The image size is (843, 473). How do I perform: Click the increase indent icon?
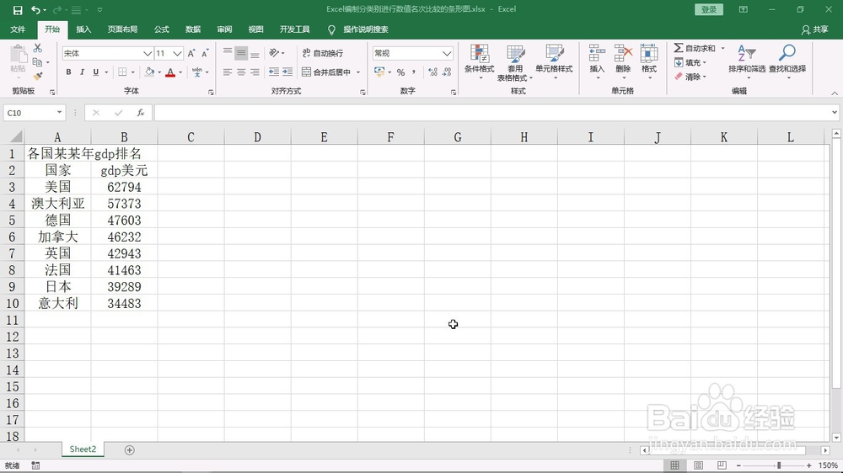pos(287,72)
